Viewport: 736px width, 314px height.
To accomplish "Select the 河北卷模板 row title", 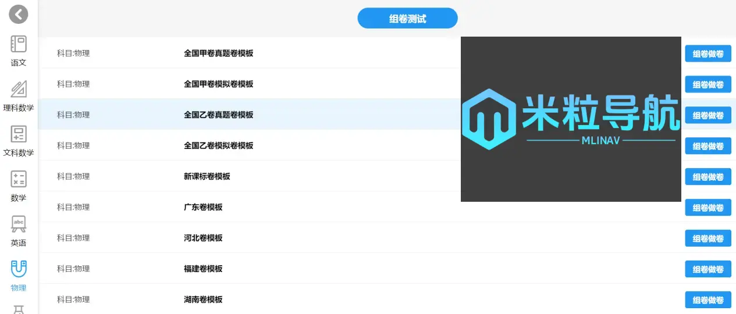I will point(203,238).
